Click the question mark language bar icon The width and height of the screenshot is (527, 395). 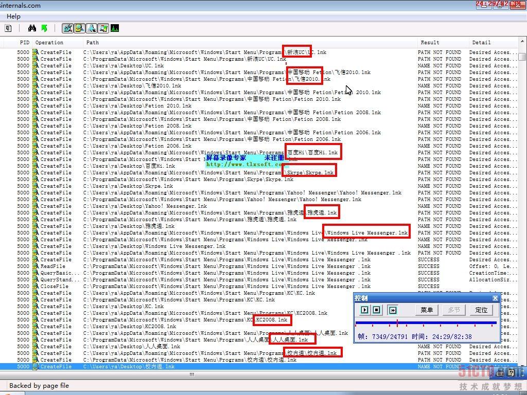(511, 372)
